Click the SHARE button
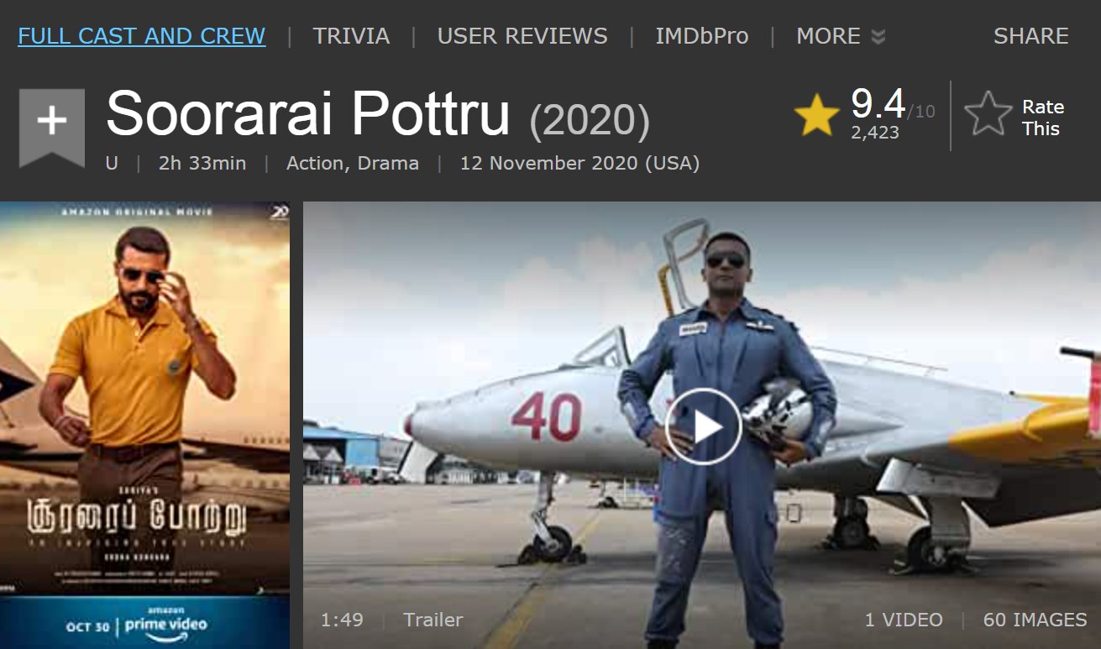 point(1031,36)
